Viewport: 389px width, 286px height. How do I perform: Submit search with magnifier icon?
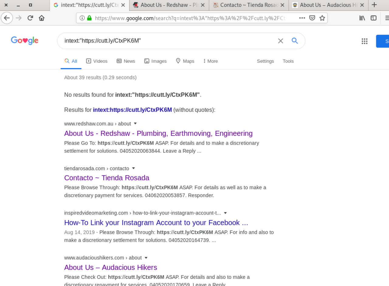(295, 41)
